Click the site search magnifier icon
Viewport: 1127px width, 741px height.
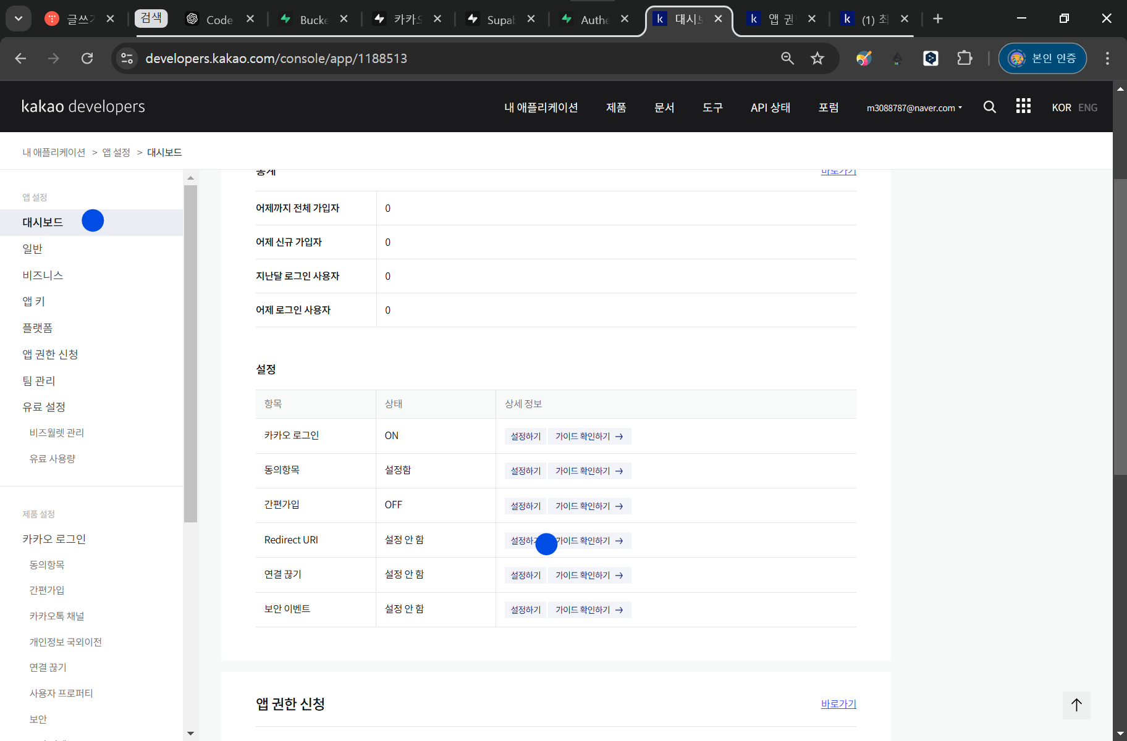click(990, 107)
